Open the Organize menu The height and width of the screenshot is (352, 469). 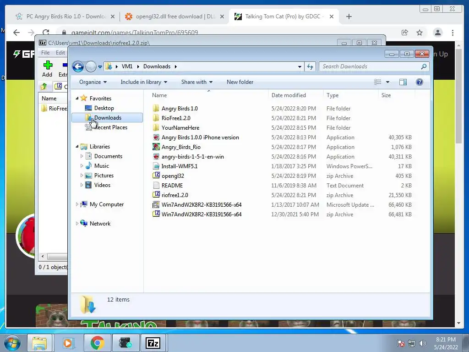click(93, 82)
